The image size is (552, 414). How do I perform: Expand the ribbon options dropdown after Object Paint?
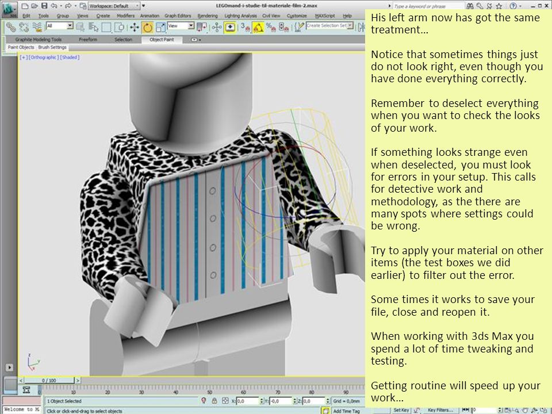195,40
